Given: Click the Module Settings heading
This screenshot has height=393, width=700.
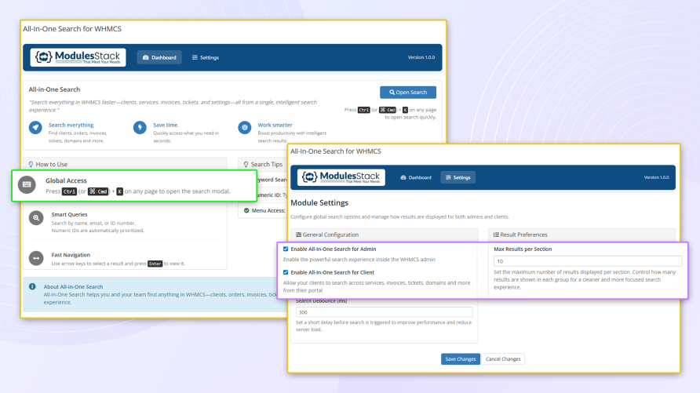Looking at the screenshot, I should (x=319, y=203).
